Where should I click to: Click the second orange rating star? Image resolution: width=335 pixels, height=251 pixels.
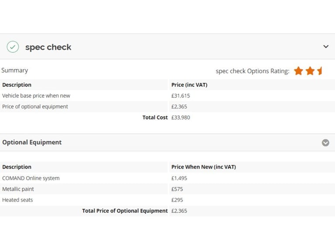click(310, 71)
